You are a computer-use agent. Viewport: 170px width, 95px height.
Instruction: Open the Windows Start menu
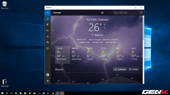[x=2, y=93]
